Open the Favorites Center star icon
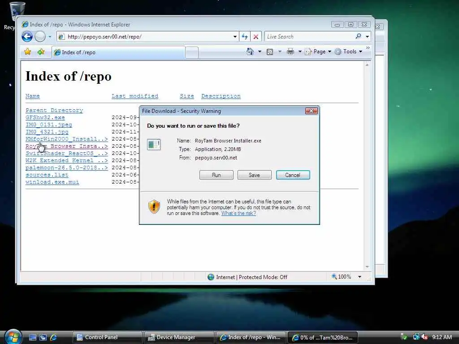Viewport: 459px width, 344px height. pos(28,52)
